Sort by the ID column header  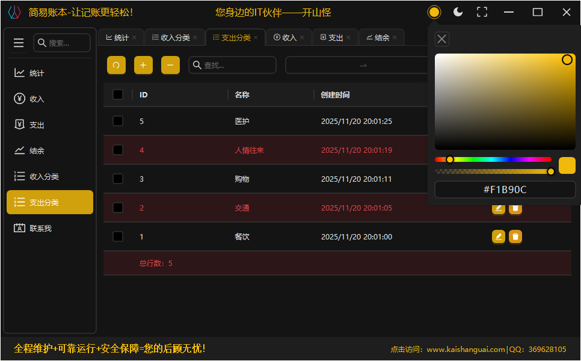point(143,94)
